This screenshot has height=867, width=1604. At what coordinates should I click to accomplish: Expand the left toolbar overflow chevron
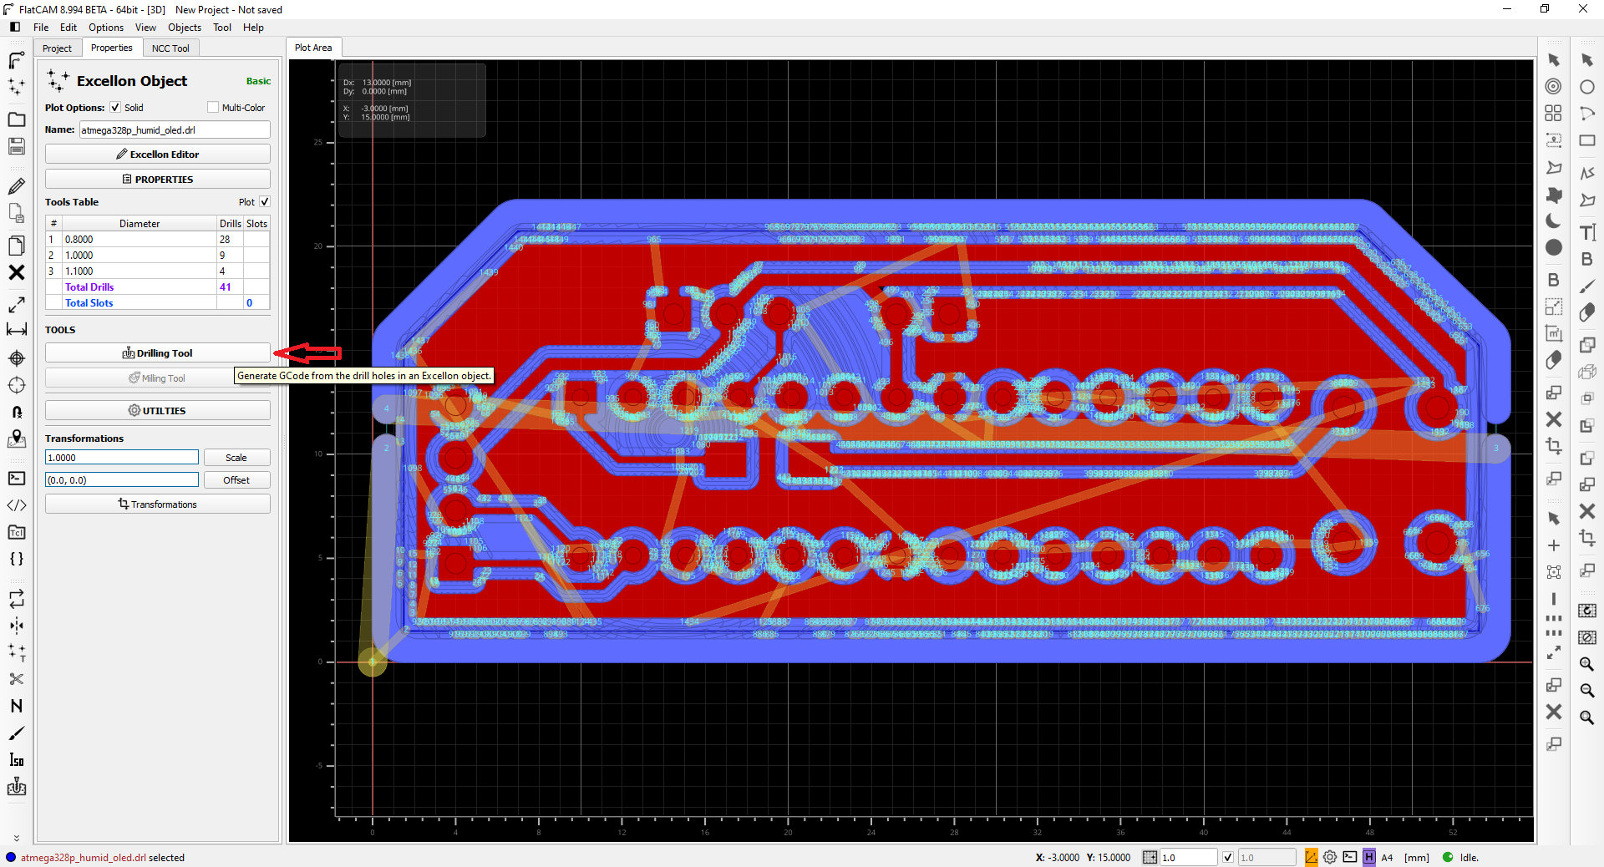[16, 837]
